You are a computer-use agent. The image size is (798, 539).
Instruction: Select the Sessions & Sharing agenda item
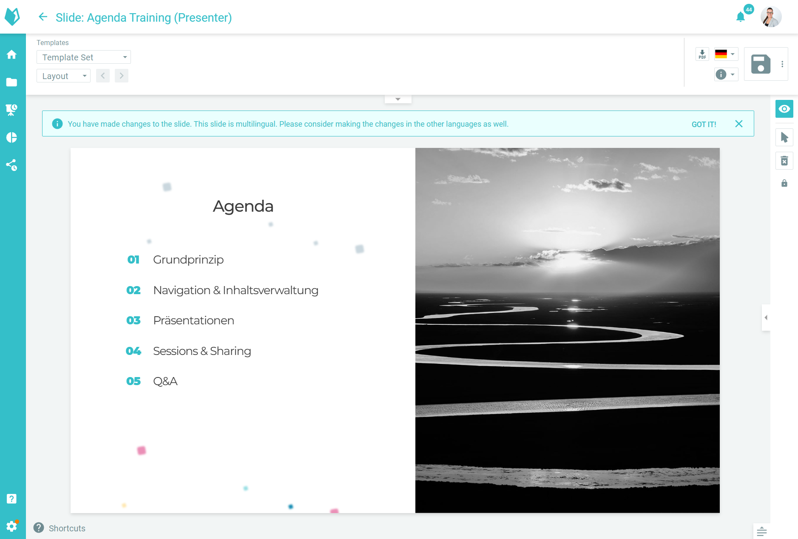coord(202,351)
